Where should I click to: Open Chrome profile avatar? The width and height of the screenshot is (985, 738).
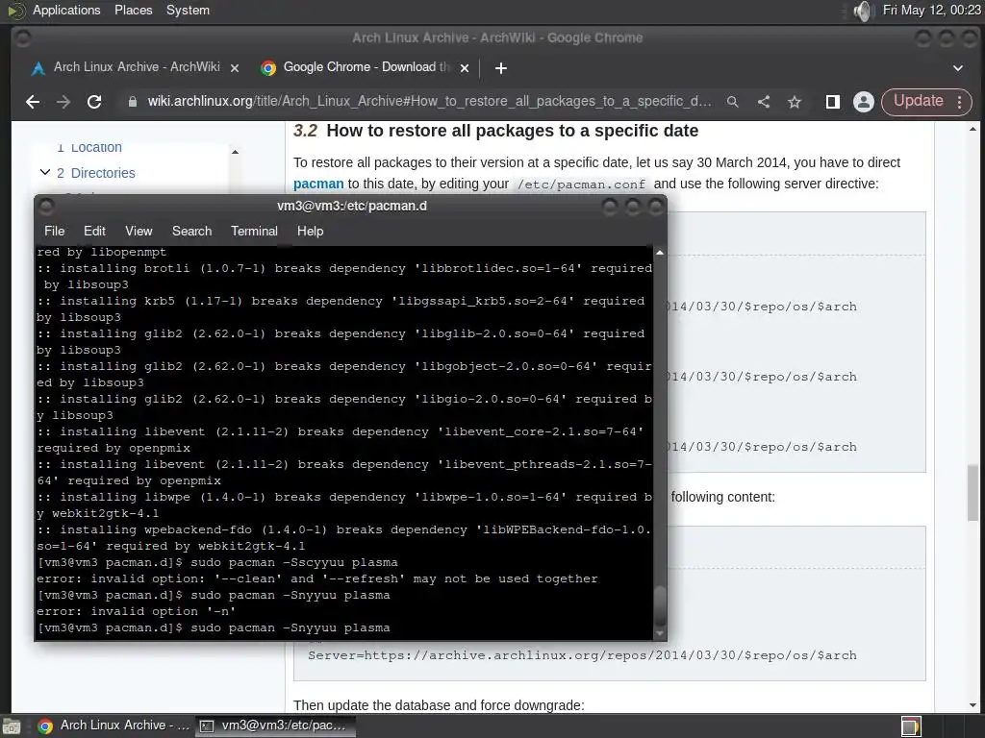tap(864, 102)
